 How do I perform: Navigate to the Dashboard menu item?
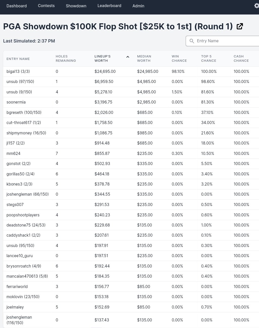click(17, 6)
